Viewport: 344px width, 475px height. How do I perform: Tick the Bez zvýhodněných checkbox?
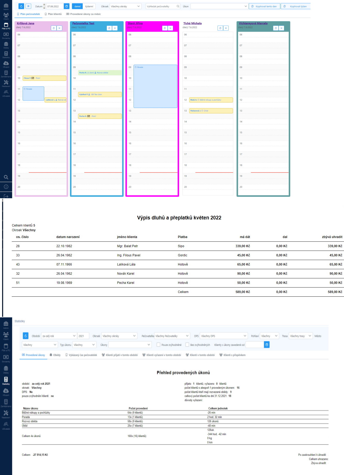click(x=187, y=345)
